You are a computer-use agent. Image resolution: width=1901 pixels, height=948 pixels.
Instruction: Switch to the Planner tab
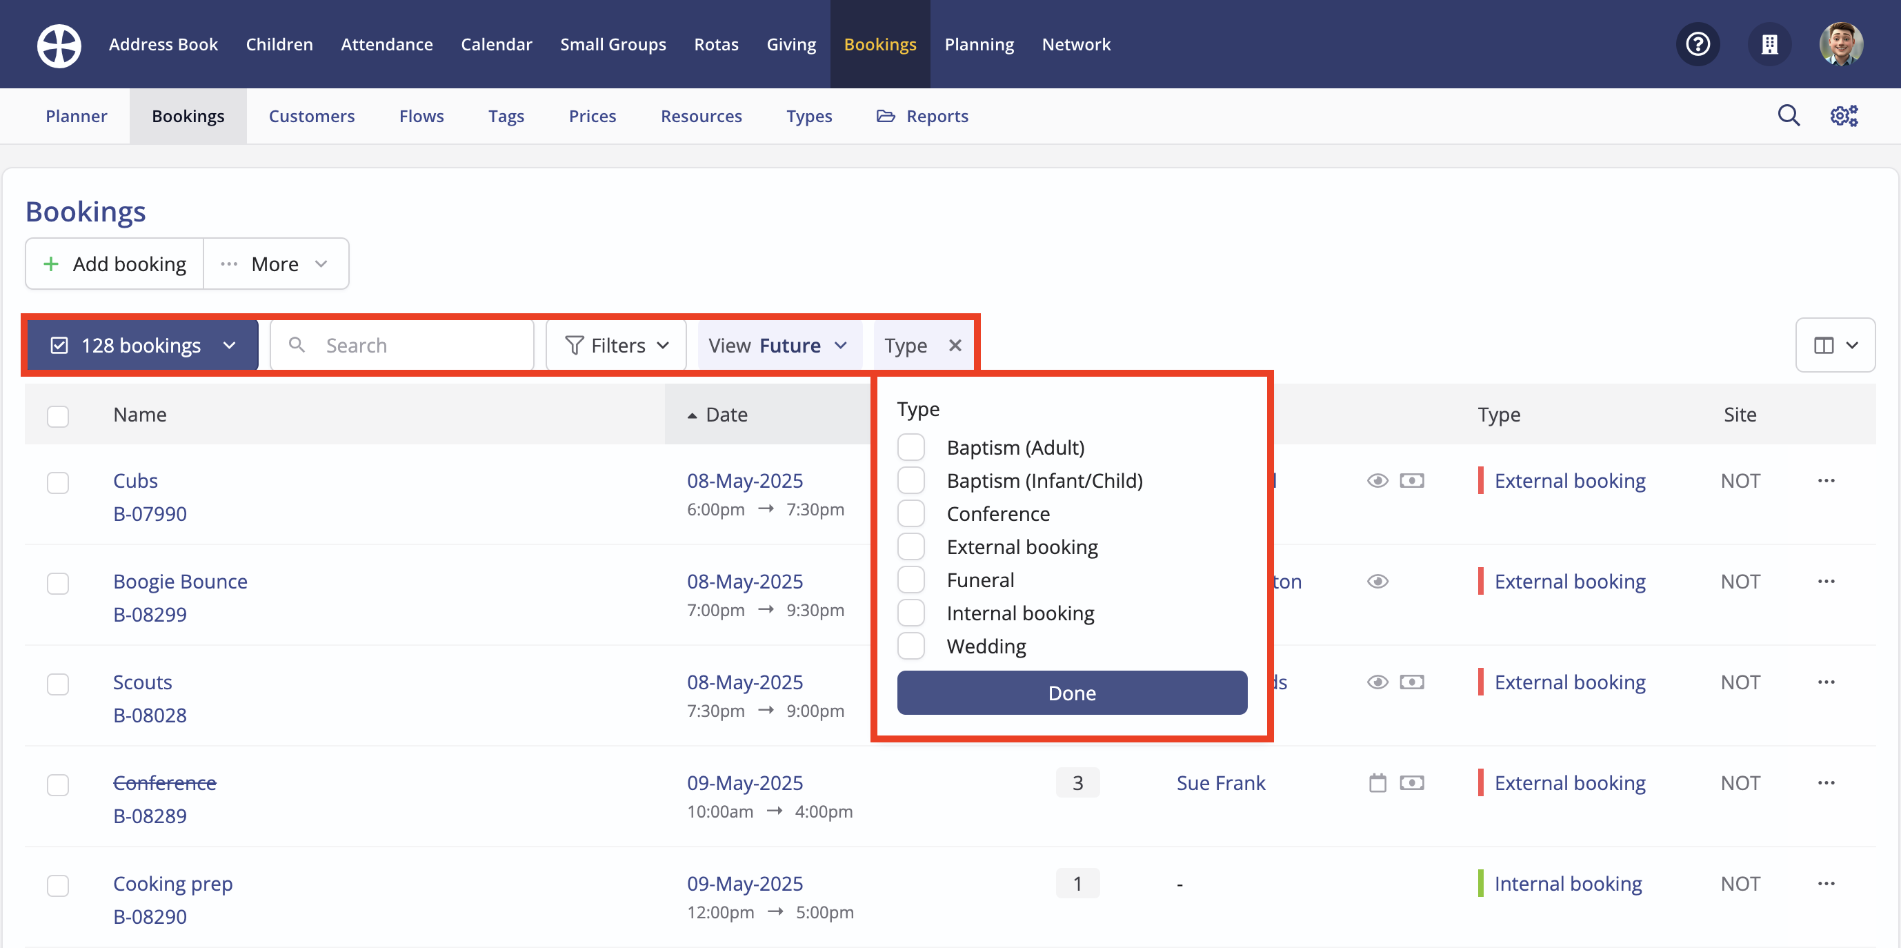(x=76, y=116)
